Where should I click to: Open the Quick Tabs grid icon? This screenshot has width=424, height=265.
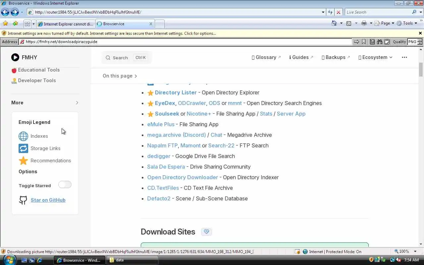(x=27, y=24)
